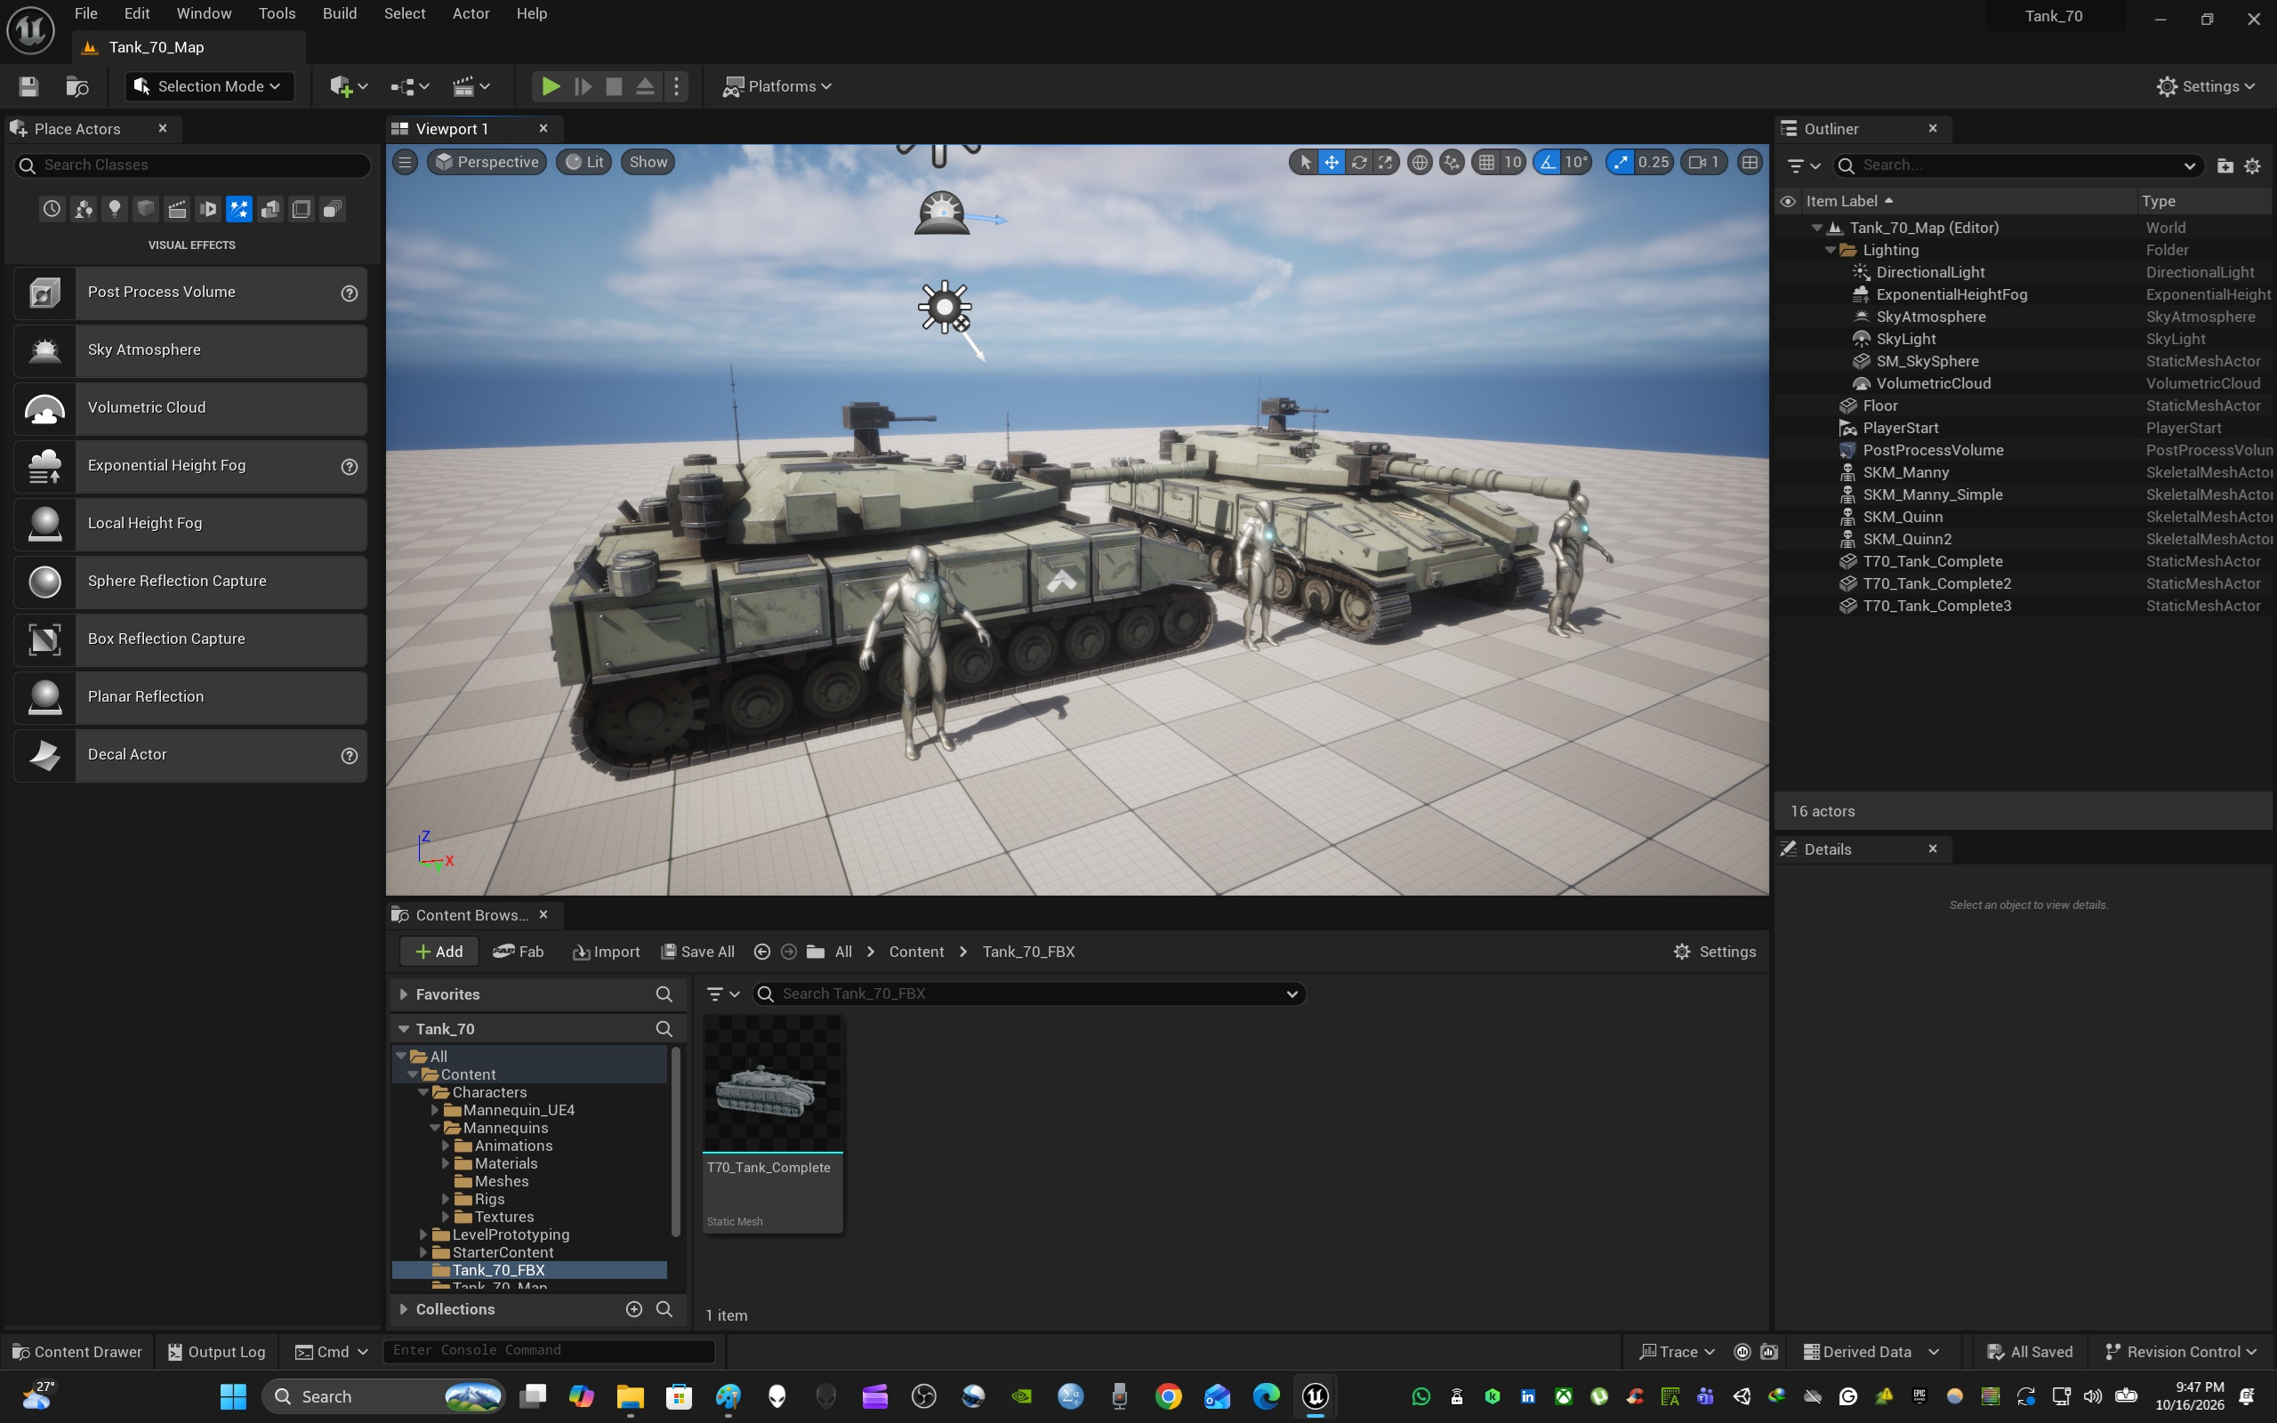Click the Save current level icon
This screenshot has width=2277, height=1423.
point(29,86)
